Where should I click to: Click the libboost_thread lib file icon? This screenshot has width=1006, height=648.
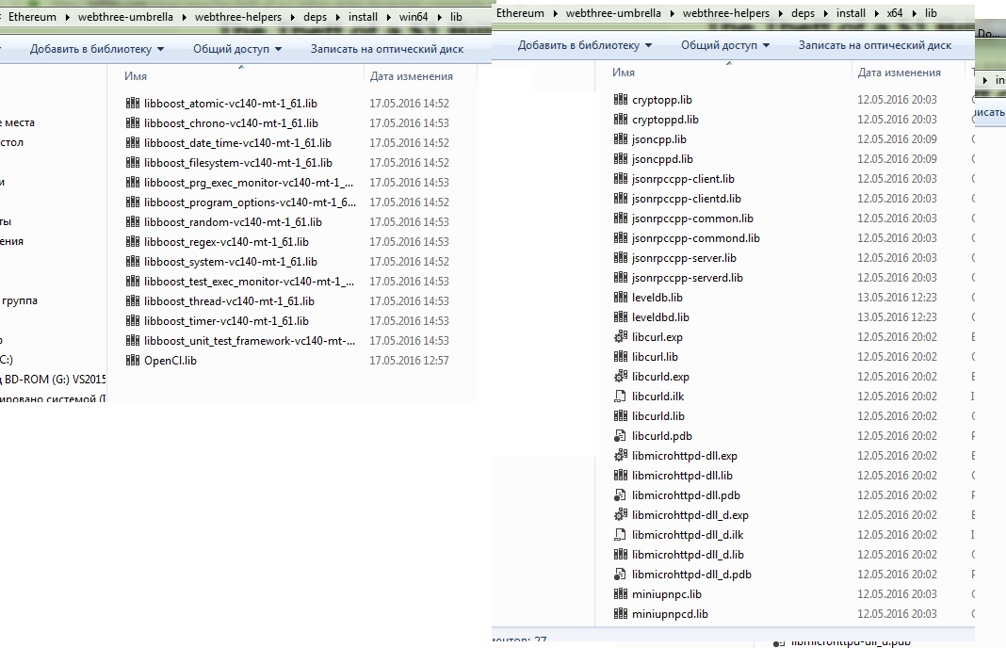tap(133, 300)
